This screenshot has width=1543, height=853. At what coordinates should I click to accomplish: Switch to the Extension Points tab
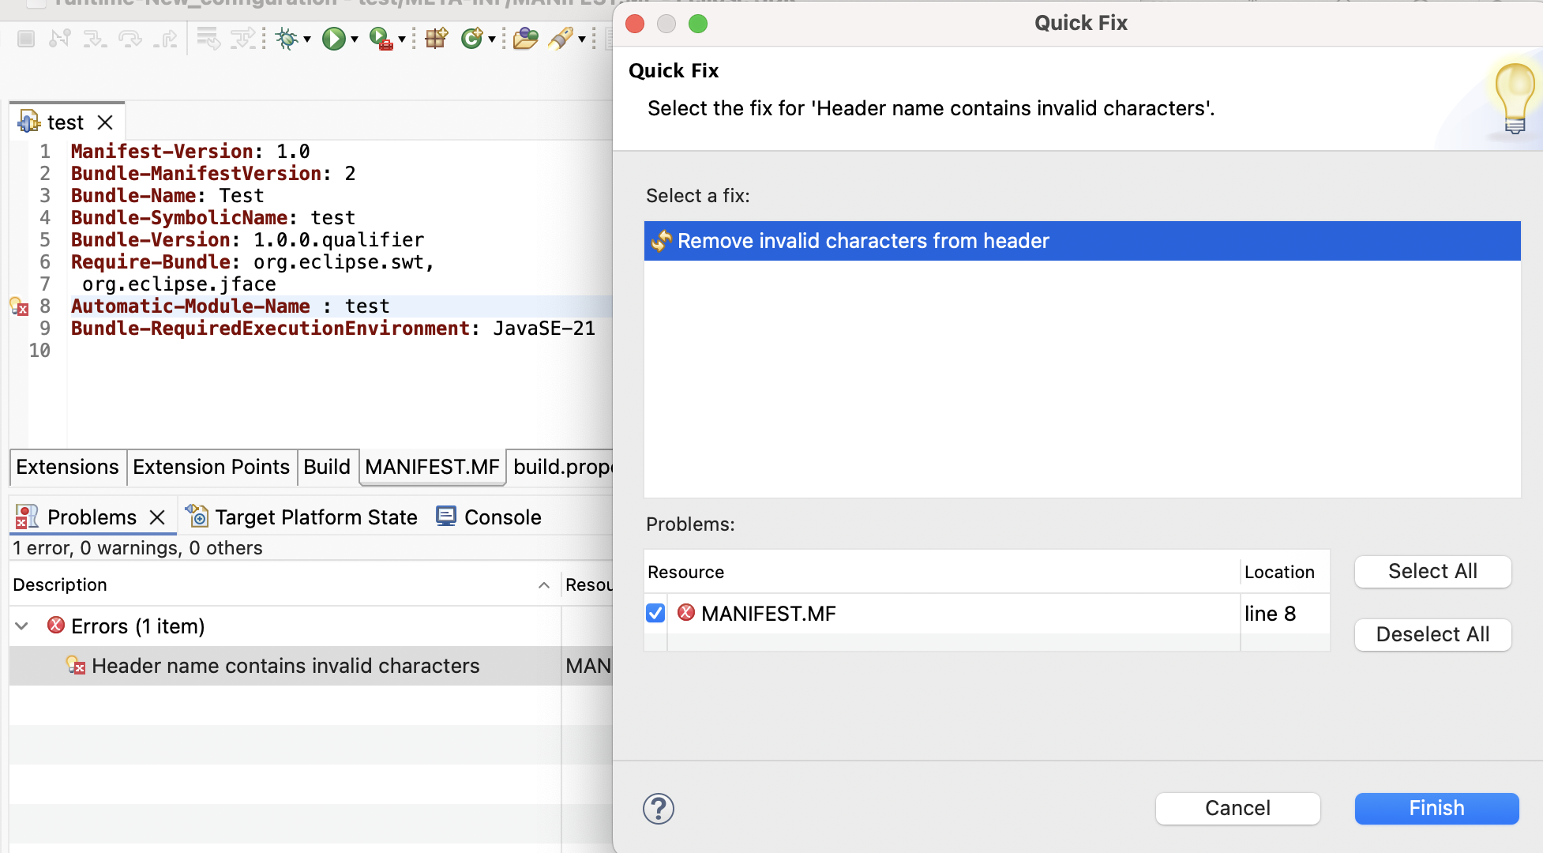coord(211,467)
